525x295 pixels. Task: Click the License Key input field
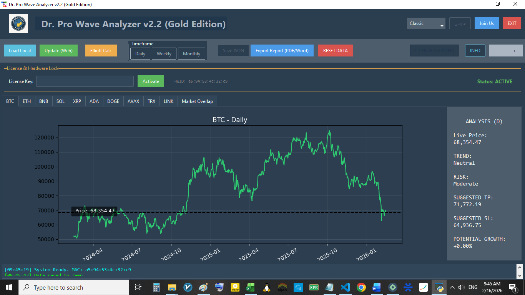(x=85, y=81)
